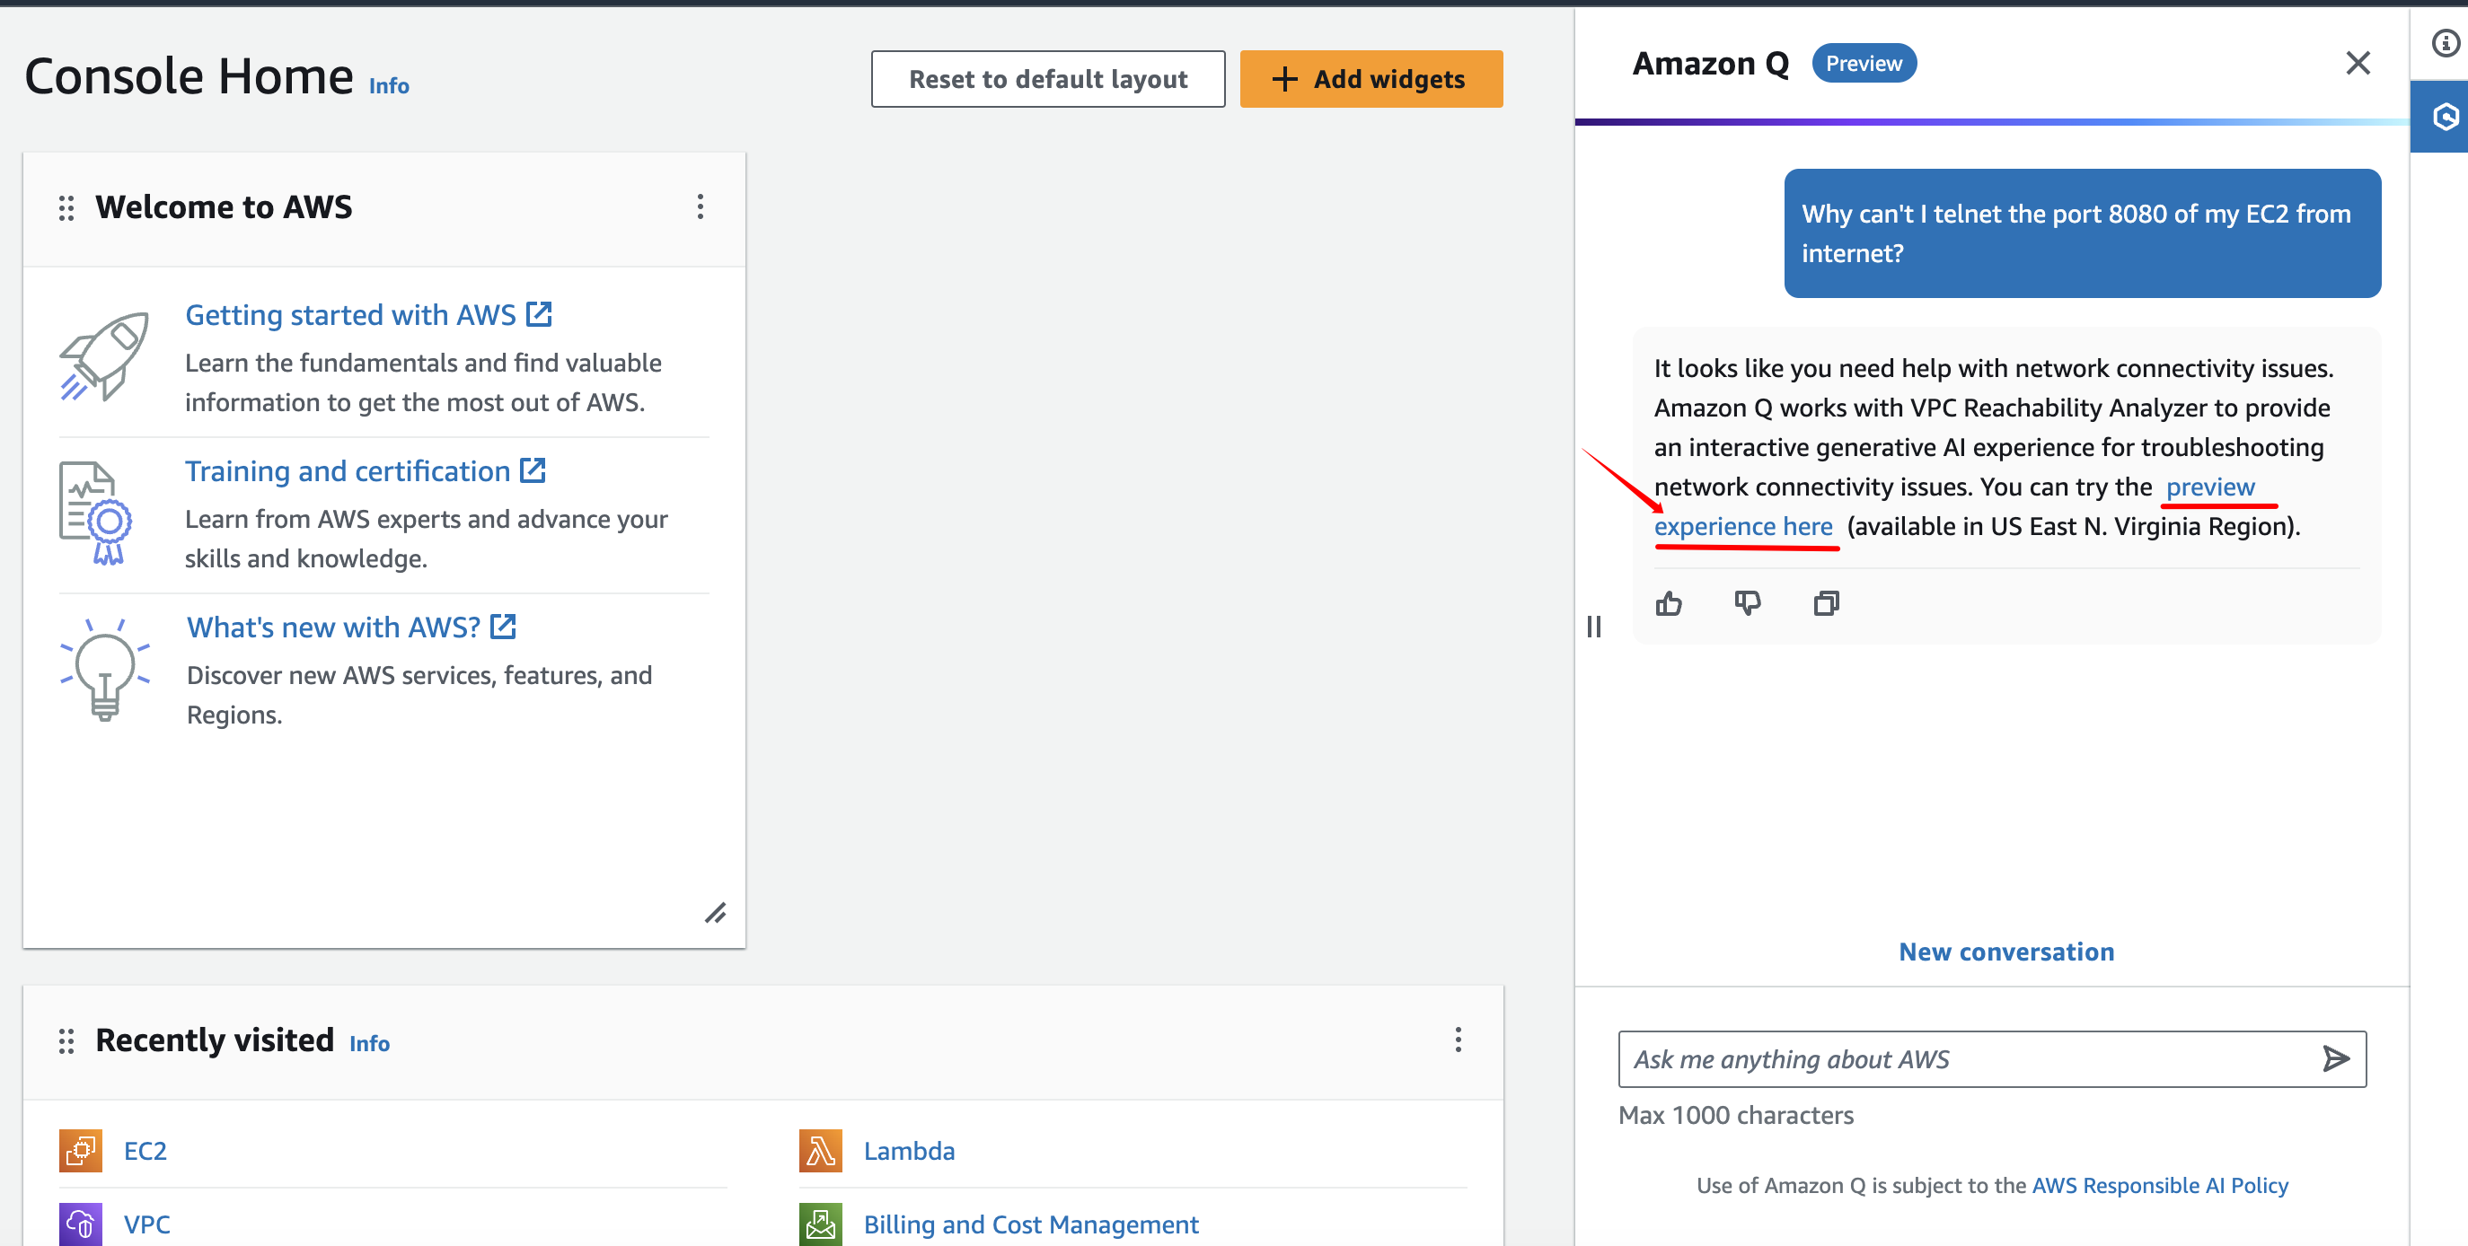Open AWS Responsible AI Policy link

(2159, 1186)
